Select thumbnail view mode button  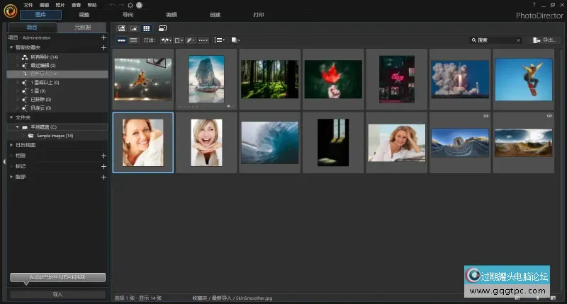click(x=121, y=40)
